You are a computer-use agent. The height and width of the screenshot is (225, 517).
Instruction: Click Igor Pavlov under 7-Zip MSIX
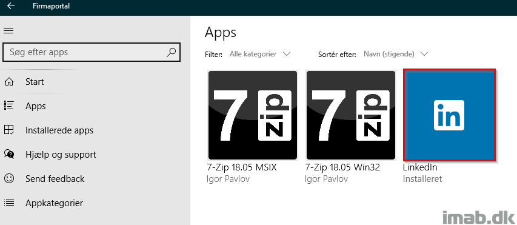228,179
